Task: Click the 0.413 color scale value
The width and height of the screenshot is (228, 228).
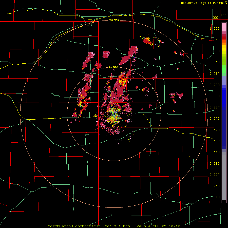Action: pos(215,152)
